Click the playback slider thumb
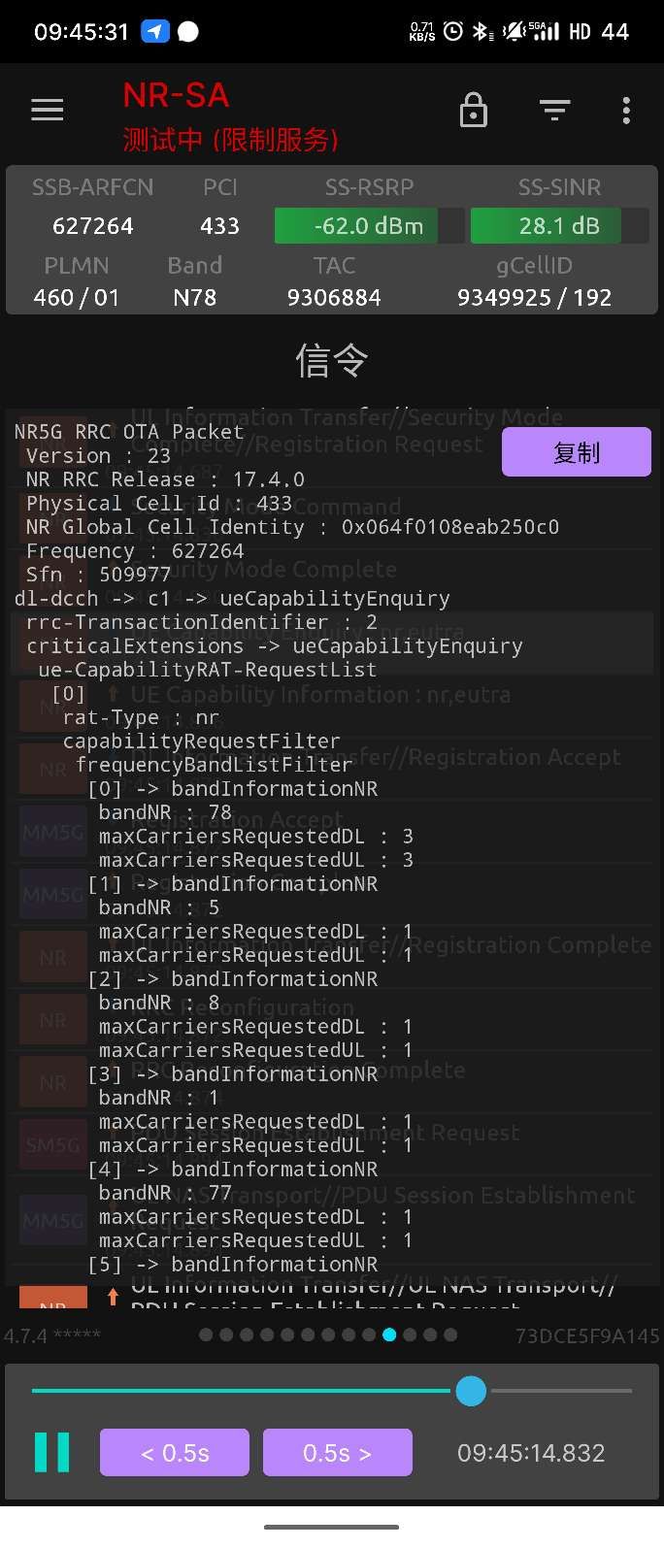 pos(471,1391)
